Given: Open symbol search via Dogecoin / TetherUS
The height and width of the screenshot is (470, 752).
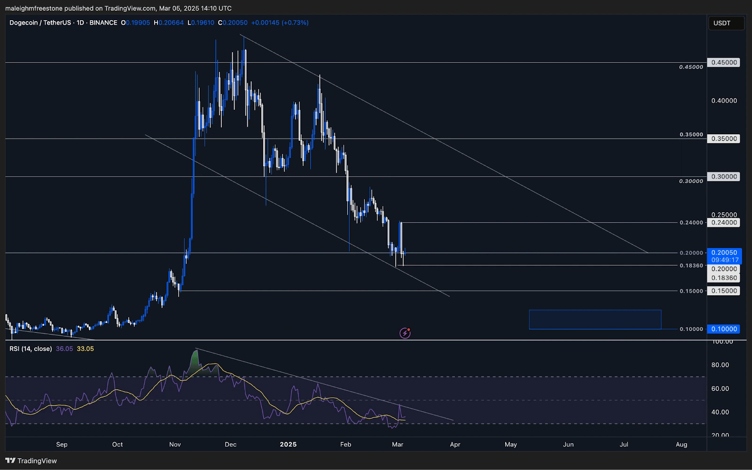Looking at the screenshot, I should (x=41, y=23).
